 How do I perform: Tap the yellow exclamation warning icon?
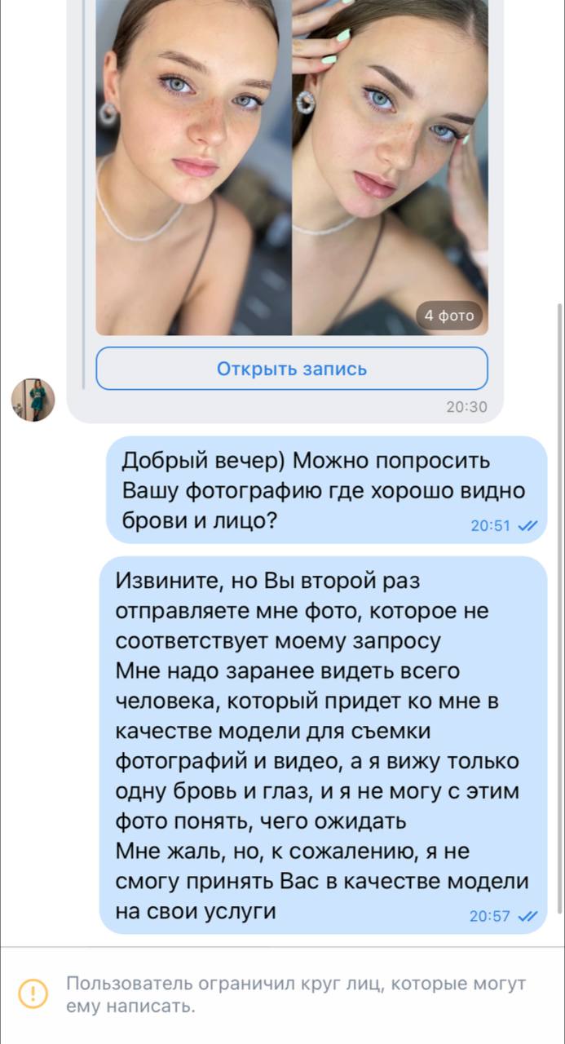(x=32, y=993)
